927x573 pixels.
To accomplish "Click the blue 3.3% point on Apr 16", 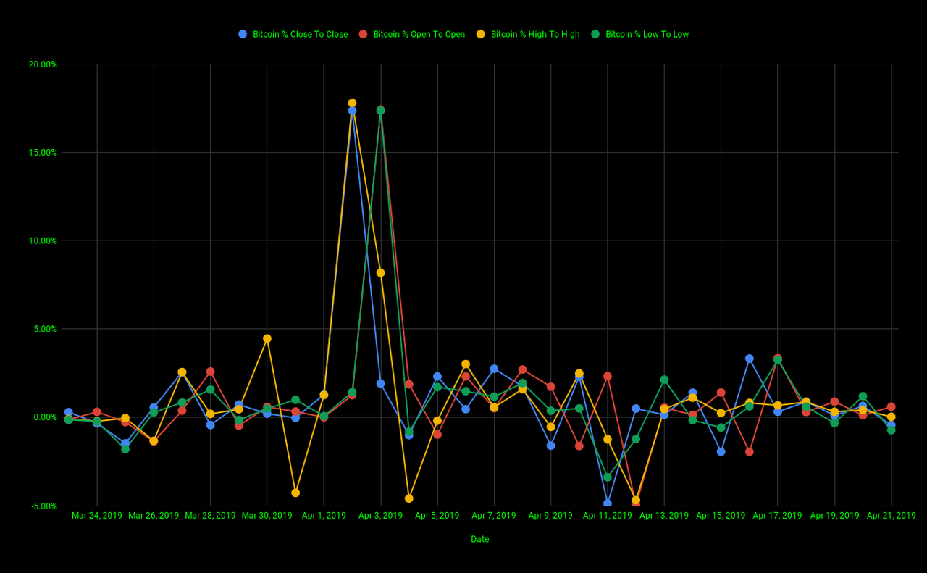I will point(750,359).
